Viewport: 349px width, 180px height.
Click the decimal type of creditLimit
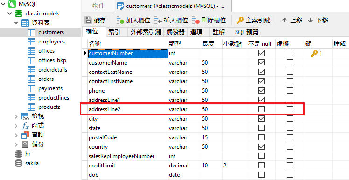179,166
